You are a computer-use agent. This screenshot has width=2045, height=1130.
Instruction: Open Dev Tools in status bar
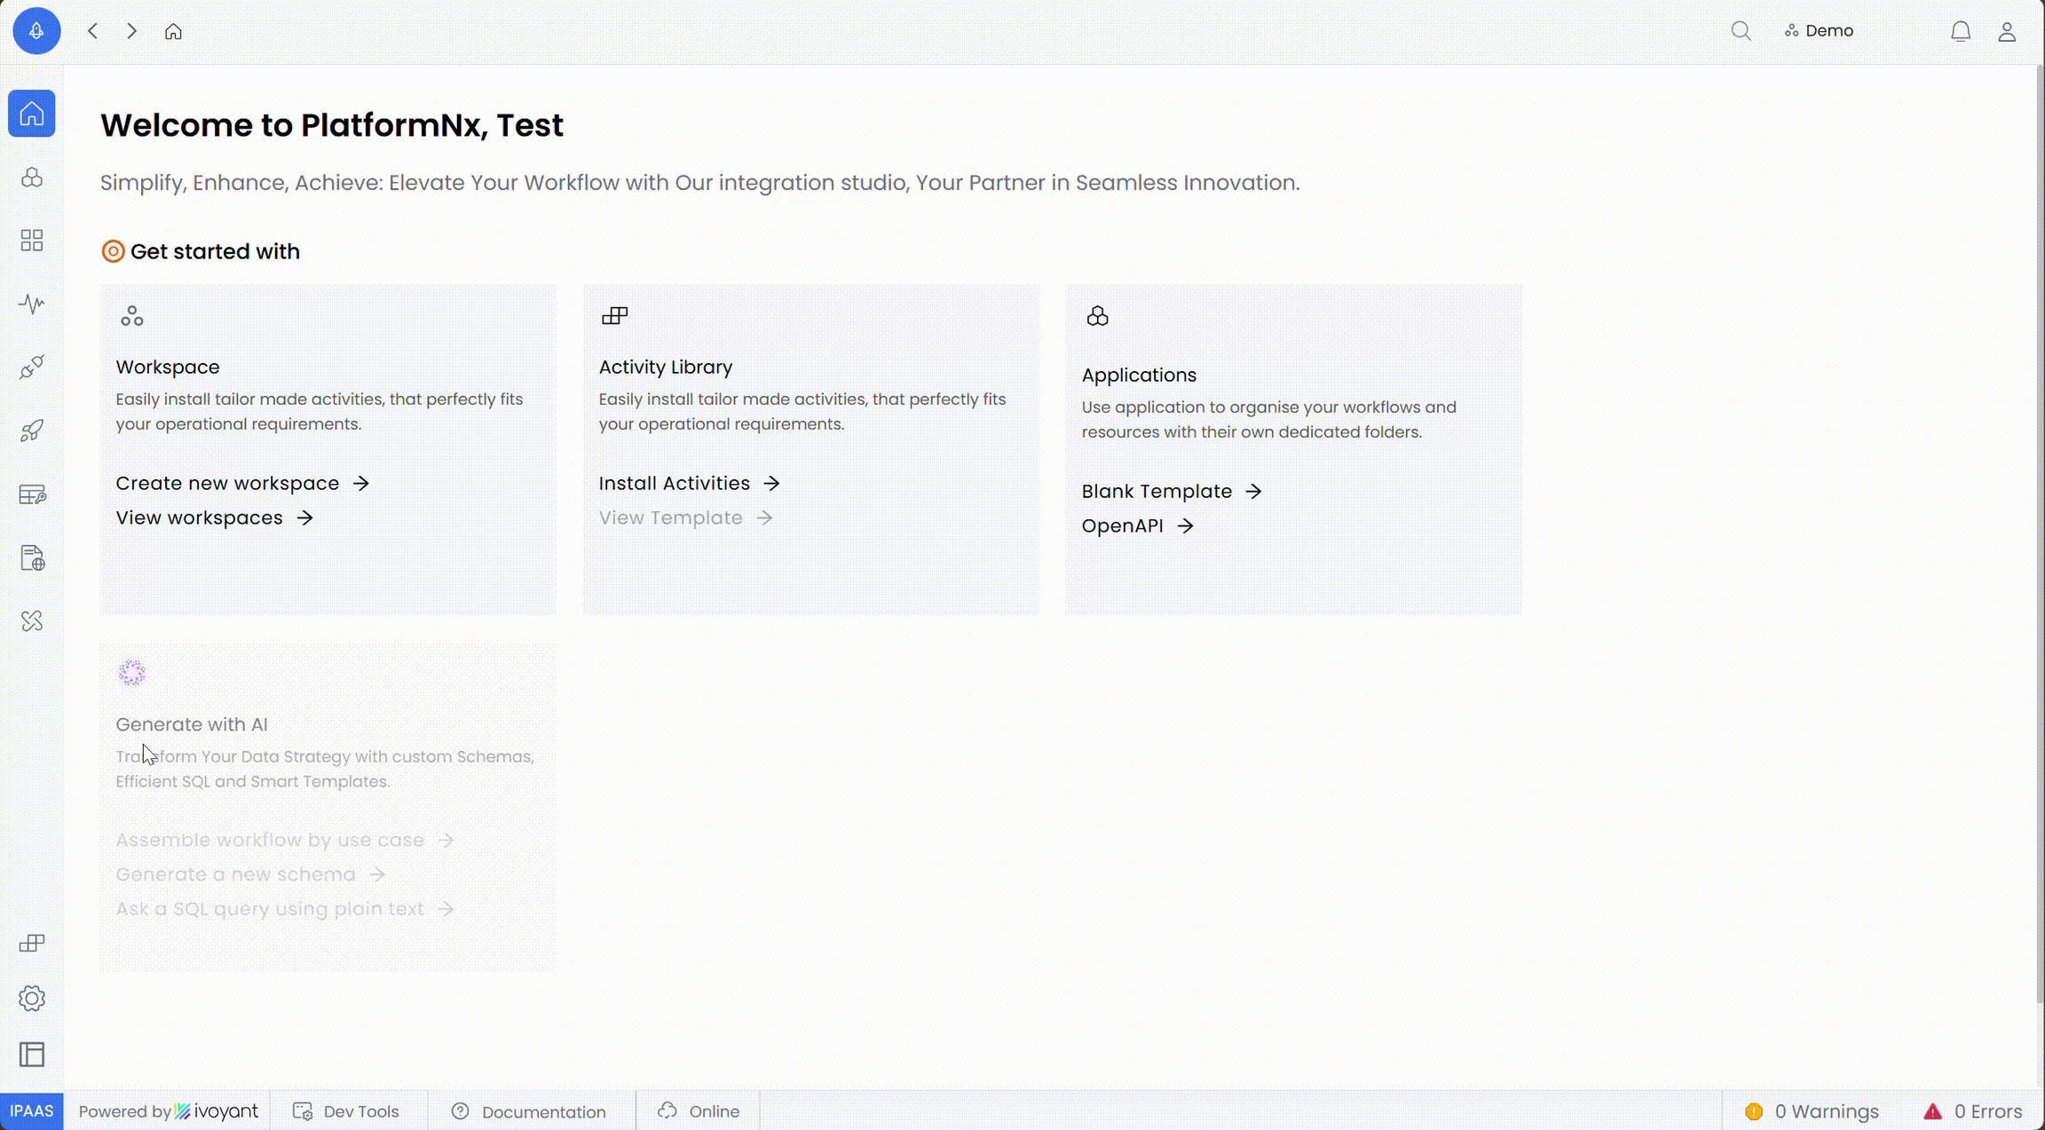click(347, 1111)
